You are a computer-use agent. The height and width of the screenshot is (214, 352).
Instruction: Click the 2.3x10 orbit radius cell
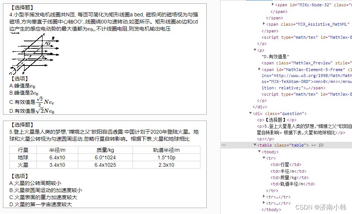coord(167,165)
